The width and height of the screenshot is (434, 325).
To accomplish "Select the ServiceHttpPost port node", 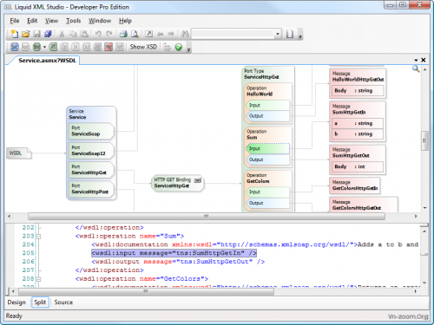I will 91,189.
